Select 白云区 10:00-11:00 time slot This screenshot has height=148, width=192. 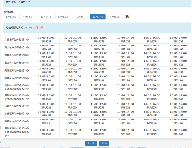click(x=73, y=47)
